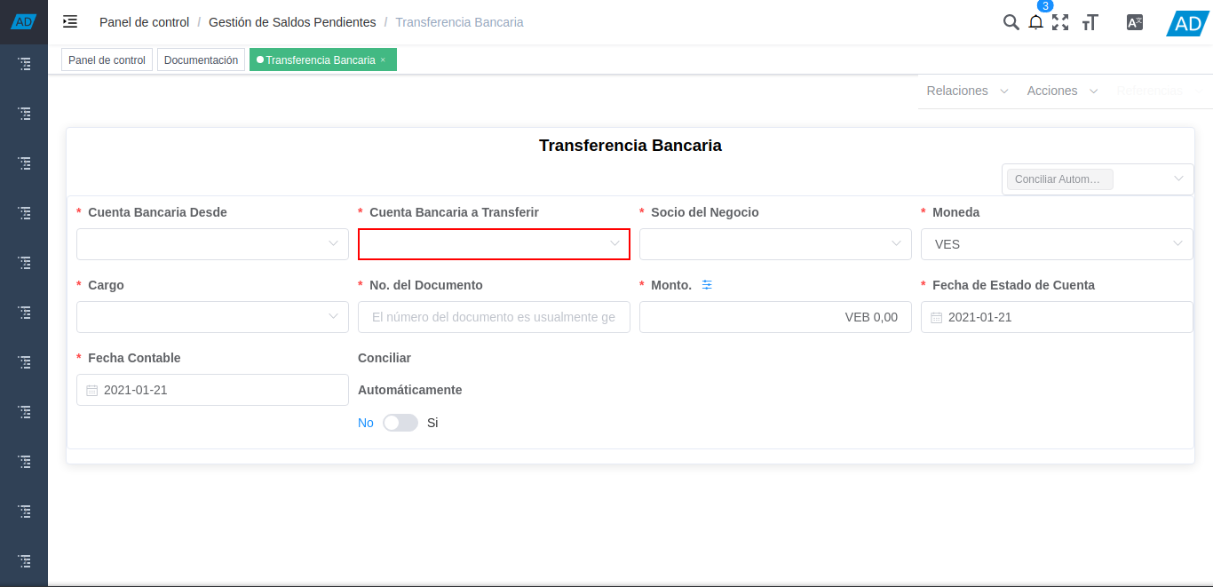Collapse the sidebar with the hamburger icon
Image resolution: width=1213 pixels, height=587 pixels.
(x=69, y=21)
